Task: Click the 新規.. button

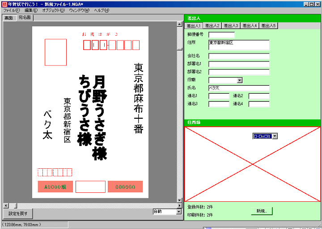Action: click(x=262, y=211)
